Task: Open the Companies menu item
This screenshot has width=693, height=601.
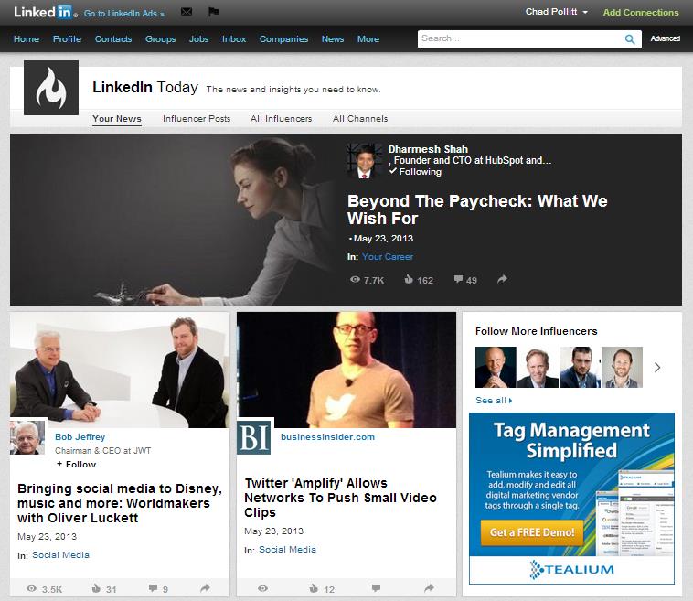Action: coord(283,39)
